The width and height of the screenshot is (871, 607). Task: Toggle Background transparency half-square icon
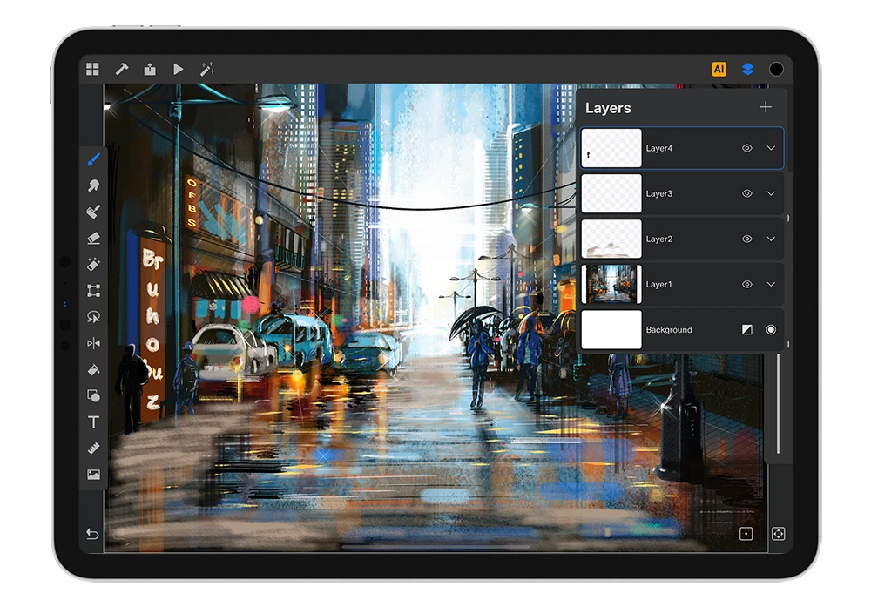point(747,330)
